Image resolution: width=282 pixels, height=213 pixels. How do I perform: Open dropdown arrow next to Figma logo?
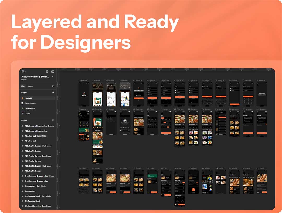pos(25,72)
